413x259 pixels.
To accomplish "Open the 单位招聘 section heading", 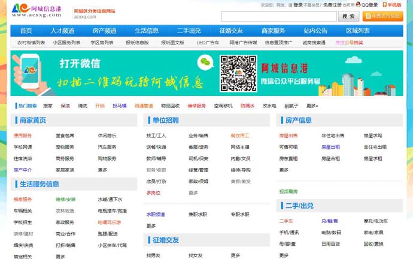I will tap(166, 121).
